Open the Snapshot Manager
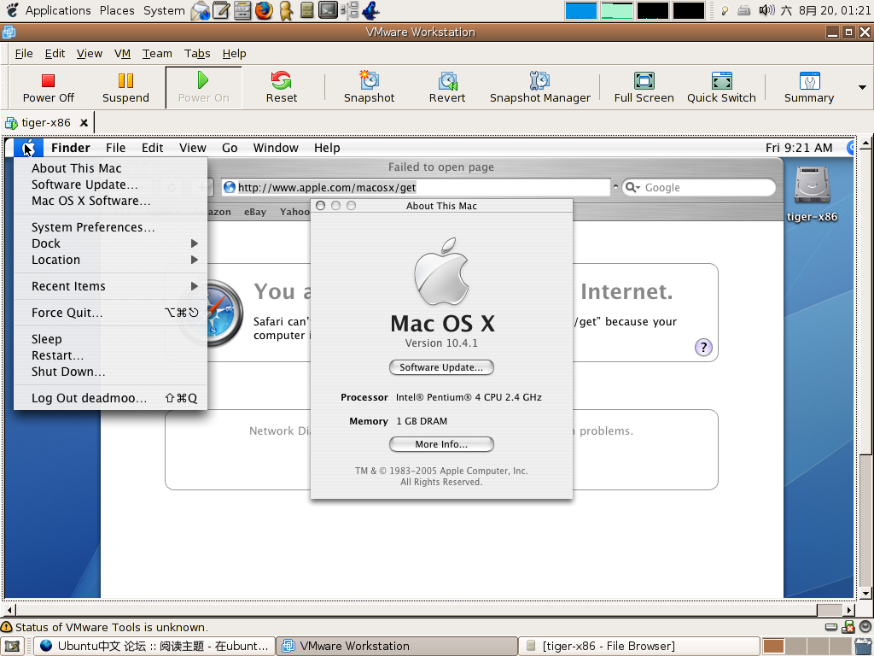Image resolution: width=874 pixels, height=656 pixels. click(x=539, y=87)
